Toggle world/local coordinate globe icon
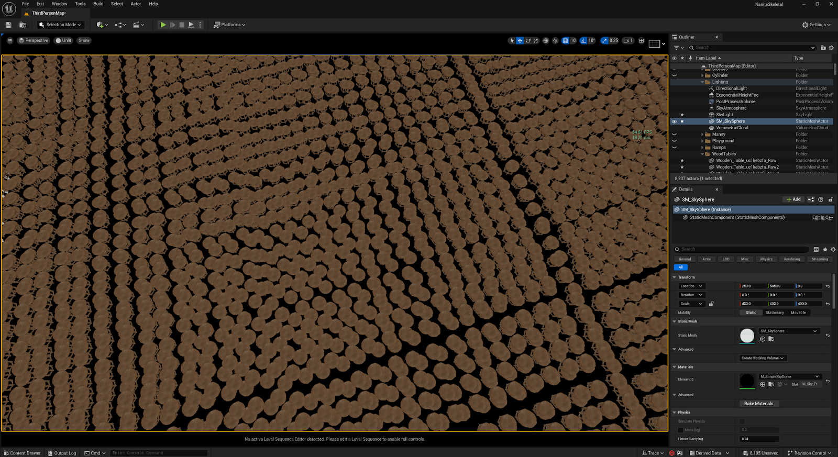The width and height of the screenshot is (838, 457). [546, 40]
